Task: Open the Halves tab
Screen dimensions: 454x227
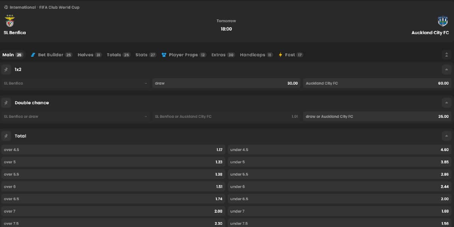Action: tap(90, 55)
